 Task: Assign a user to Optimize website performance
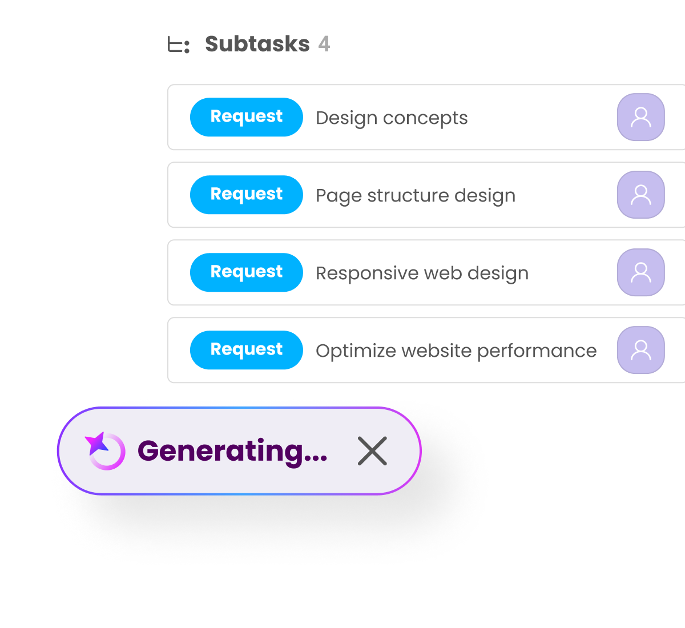640,350
